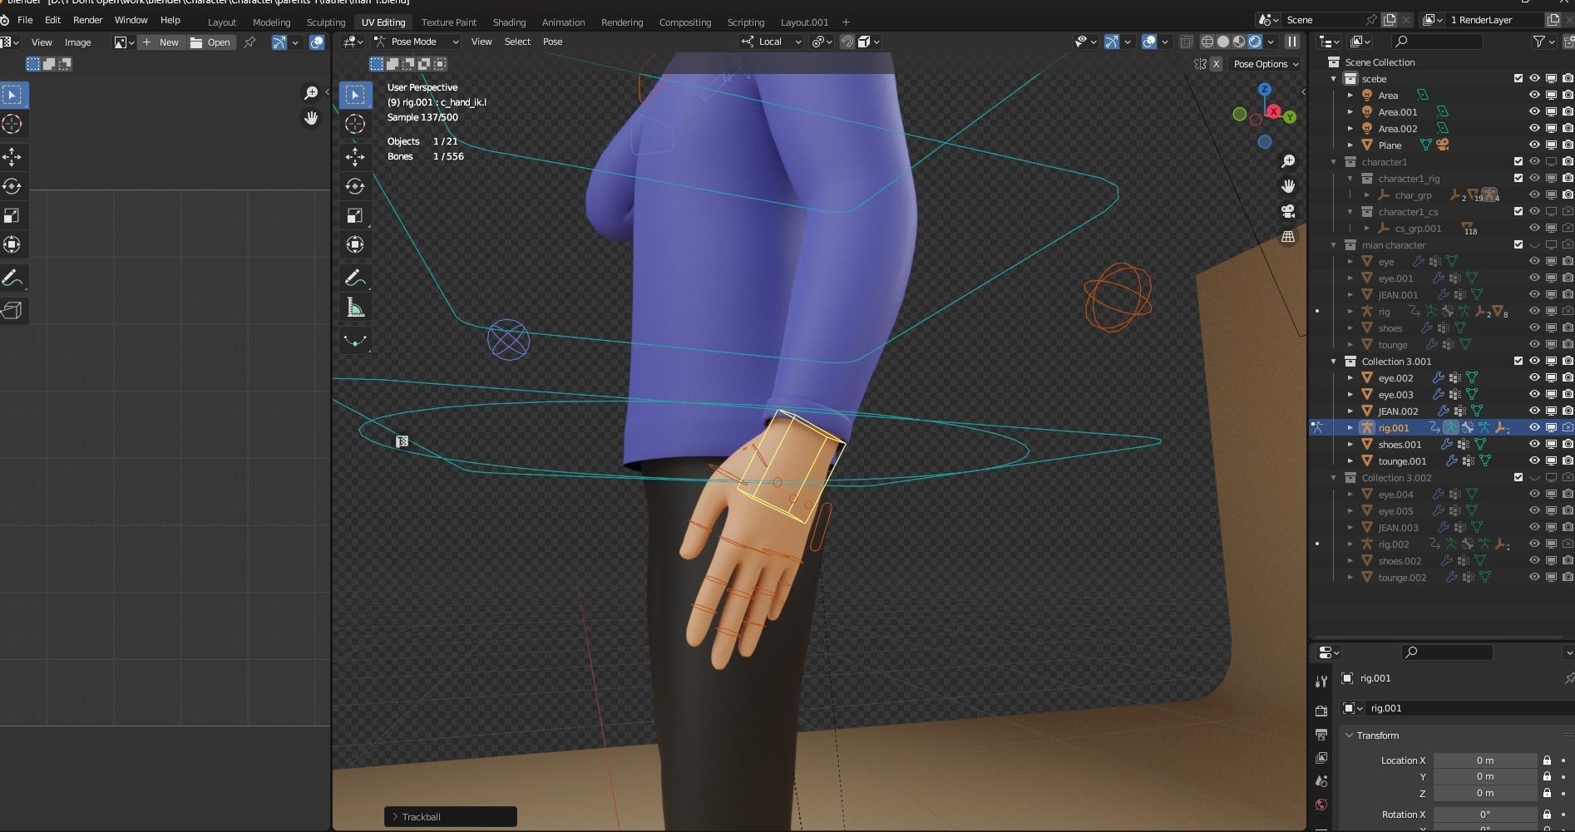Image resolution: width=1575 pixels, height=832 pixels.
Task: Add a new workspace with plus button
Action: 846,22
